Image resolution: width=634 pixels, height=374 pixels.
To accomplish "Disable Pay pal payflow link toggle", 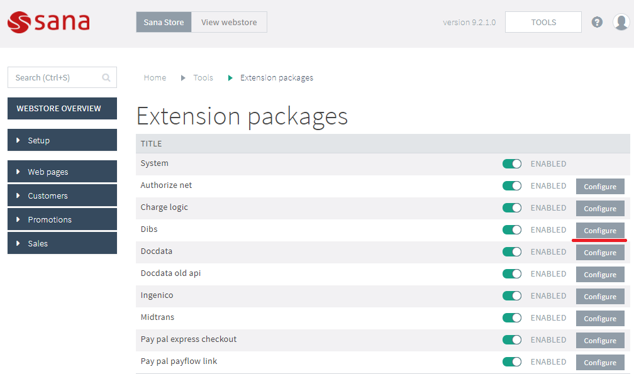I will [512, 362].
